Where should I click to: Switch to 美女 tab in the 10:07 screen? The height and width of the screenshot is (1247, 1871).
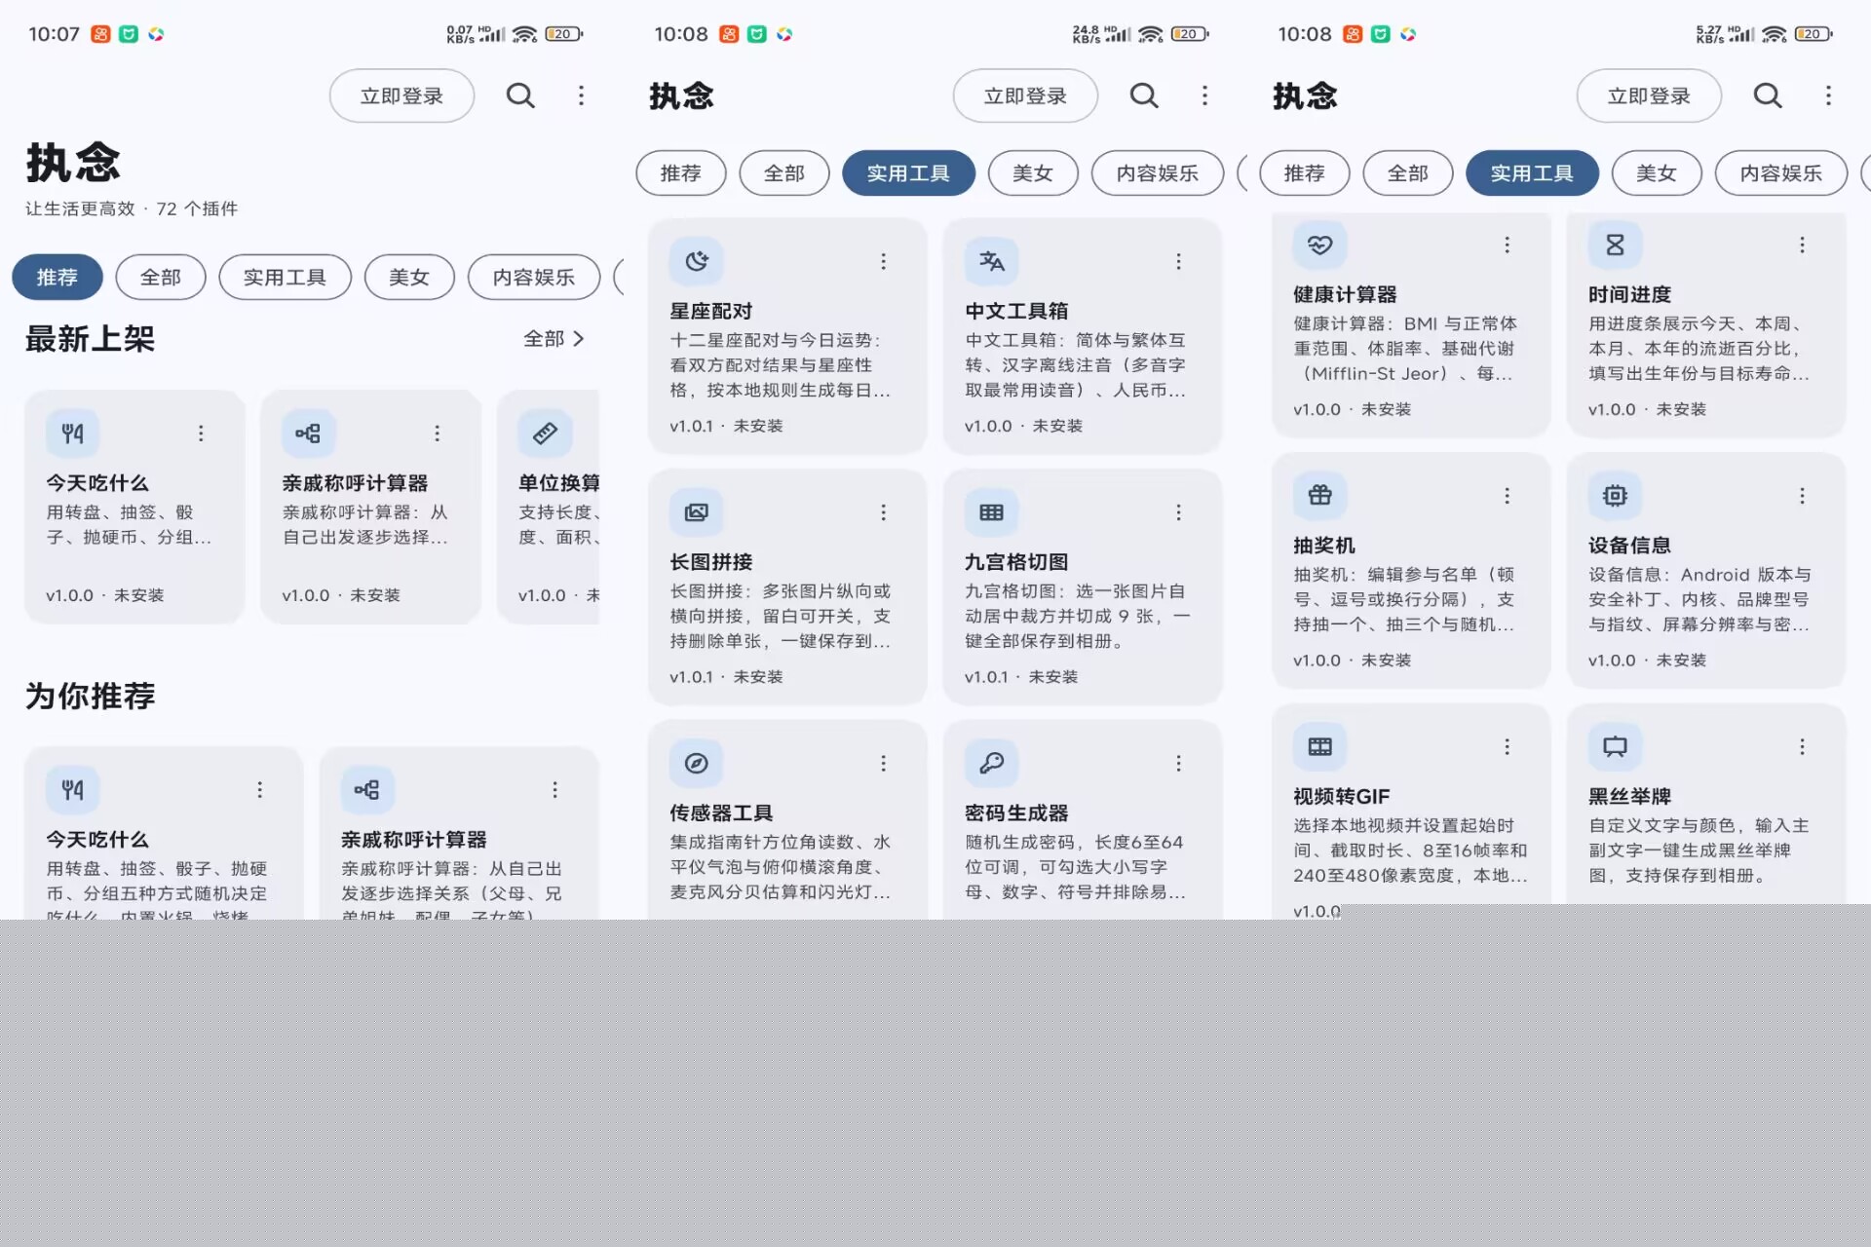(x=409, y=278)
